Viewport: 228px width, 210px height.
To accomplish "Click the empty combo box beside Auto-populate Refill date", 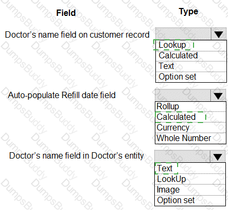I will pyautogui.click(x=183, y=95).
